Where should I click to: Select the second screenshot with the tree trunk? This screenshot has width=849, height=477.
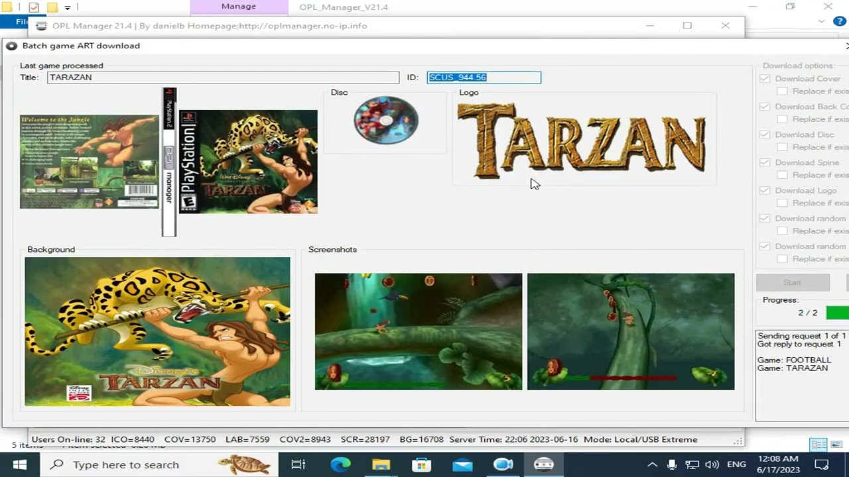pyautogui.click(x=631, y=331)
